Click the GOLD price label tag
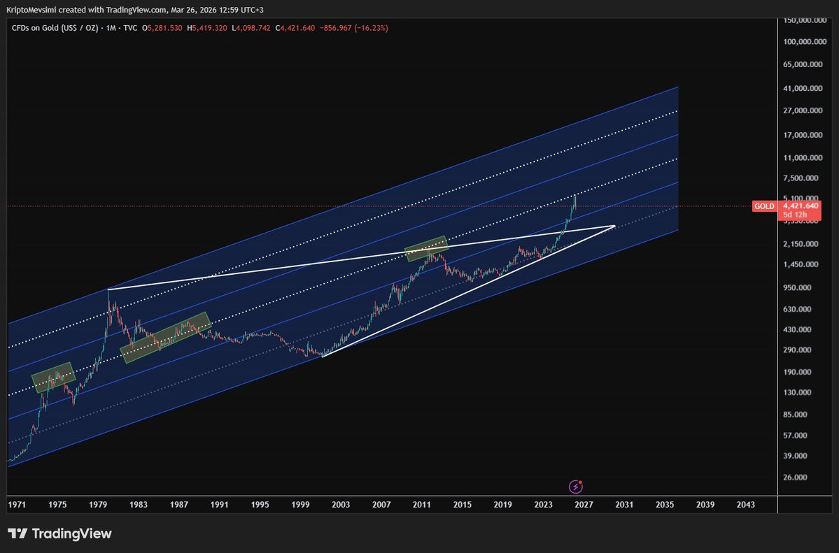This screenshot has width=839, height=553. [x=764, y=206]
